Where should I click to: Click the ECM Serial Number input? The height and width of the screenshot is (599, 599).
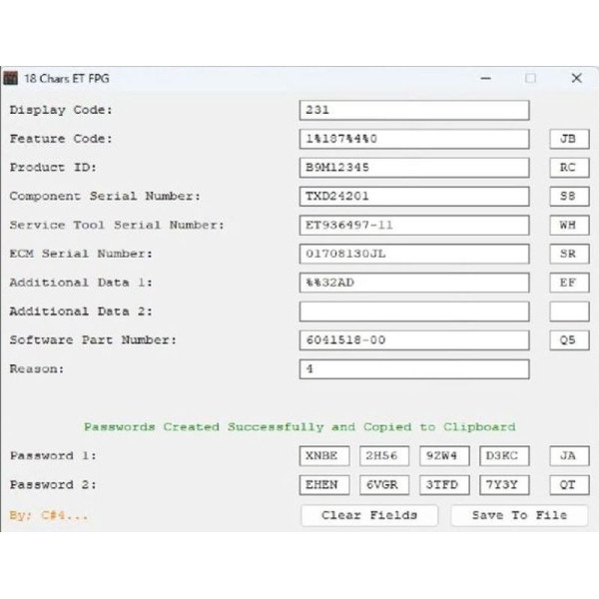click(413, 254)
